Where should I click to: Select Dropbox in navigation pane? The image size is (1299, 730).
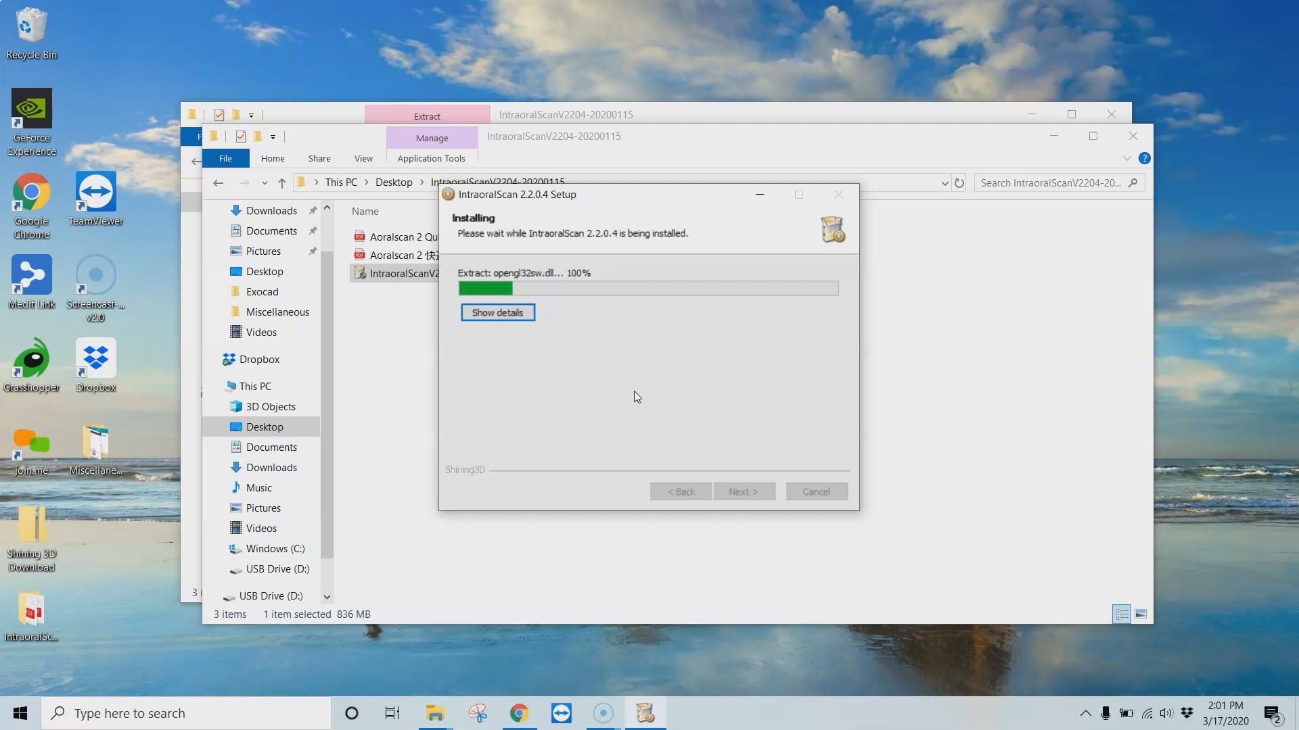point(259,360)
